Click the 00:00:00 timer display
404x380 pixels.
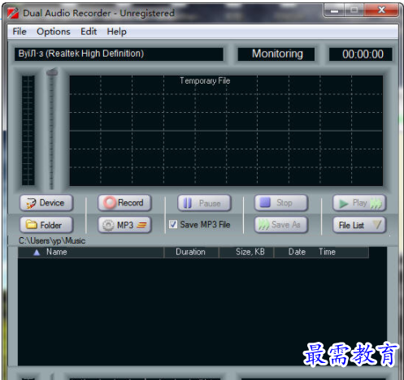click(x=361, y=54)
